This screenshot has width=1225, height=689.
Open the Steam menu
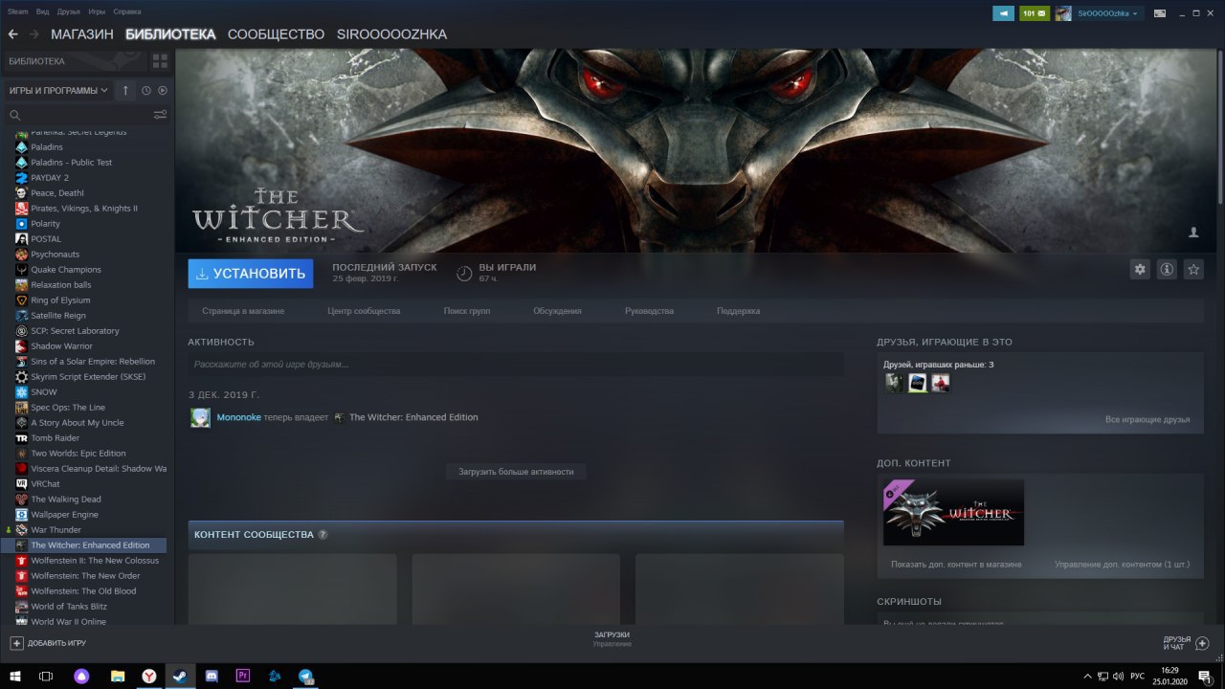pyautogui.click(x=18, y=11)
